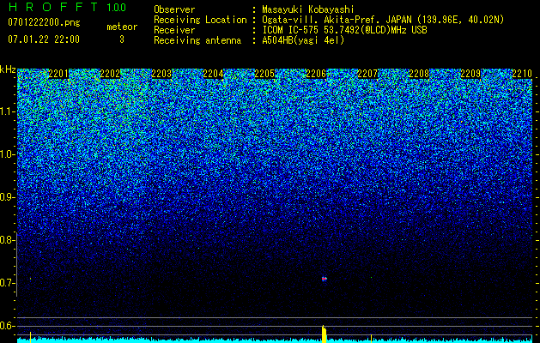Click the tall yellow power spike below 2206
Viewport: 540px width, 343px height.
point(324,334)
